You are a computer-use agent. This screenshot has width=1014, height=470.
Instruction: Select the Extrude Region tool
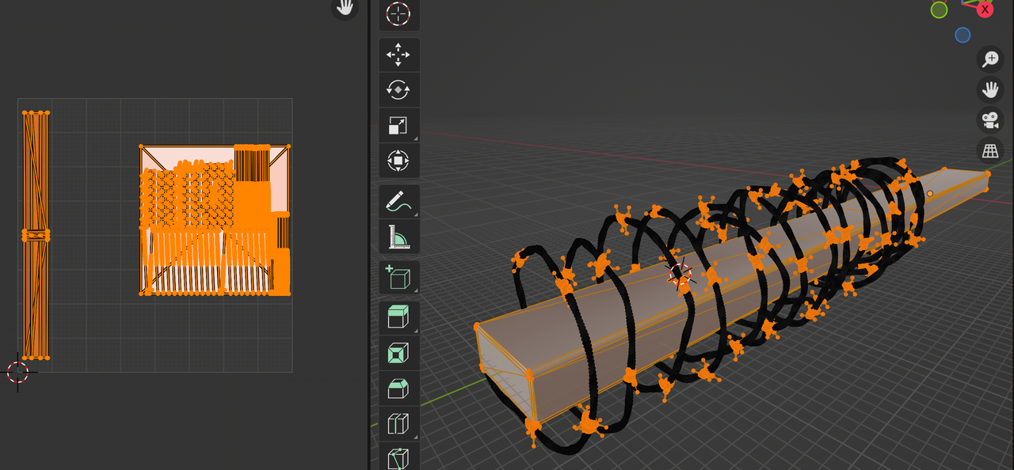click(398, 318)
